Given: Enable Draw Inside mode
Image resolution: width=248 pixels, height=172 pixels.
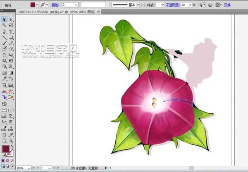Looking at the screenshot, I should [12, 166].
